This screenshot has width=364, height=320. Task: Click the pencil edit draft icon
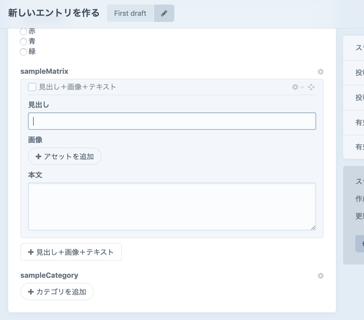point(164,13)
